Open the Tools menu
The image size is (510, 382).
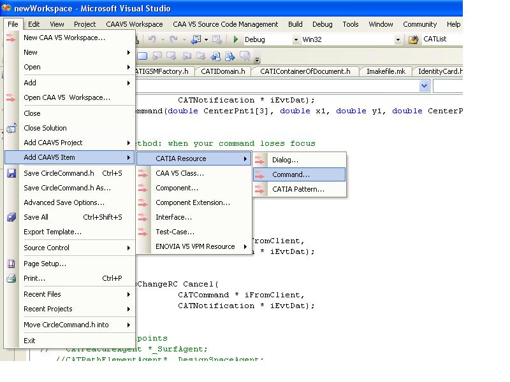click(x=351, y=24)
